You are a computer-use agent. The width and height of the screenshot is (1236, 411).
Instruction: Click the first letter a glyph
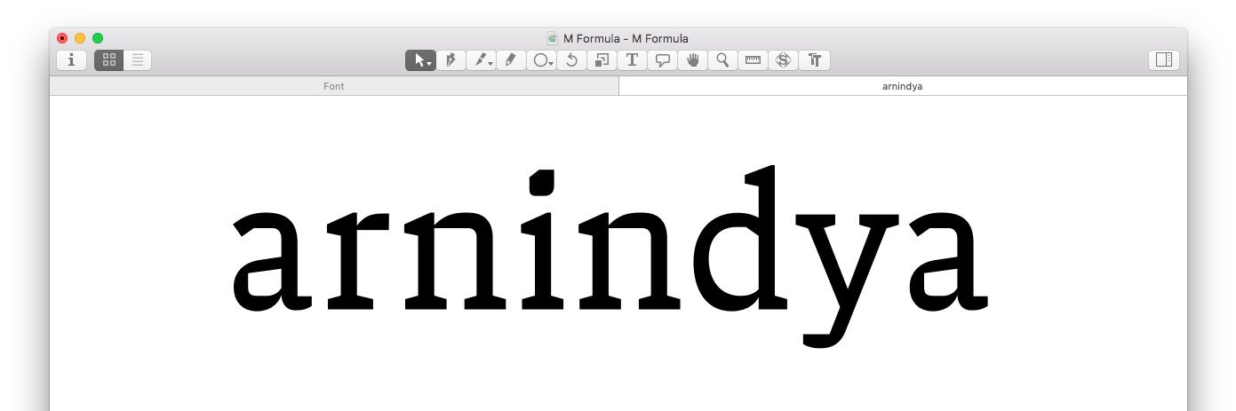(272, 260)
